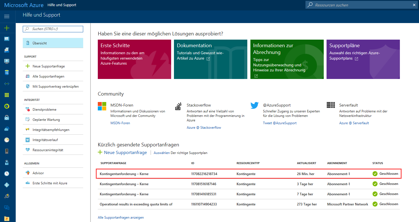Viewport: 419px width, 222px height.
Task: Click the Twitter bird icon
Action: point(254,105)
